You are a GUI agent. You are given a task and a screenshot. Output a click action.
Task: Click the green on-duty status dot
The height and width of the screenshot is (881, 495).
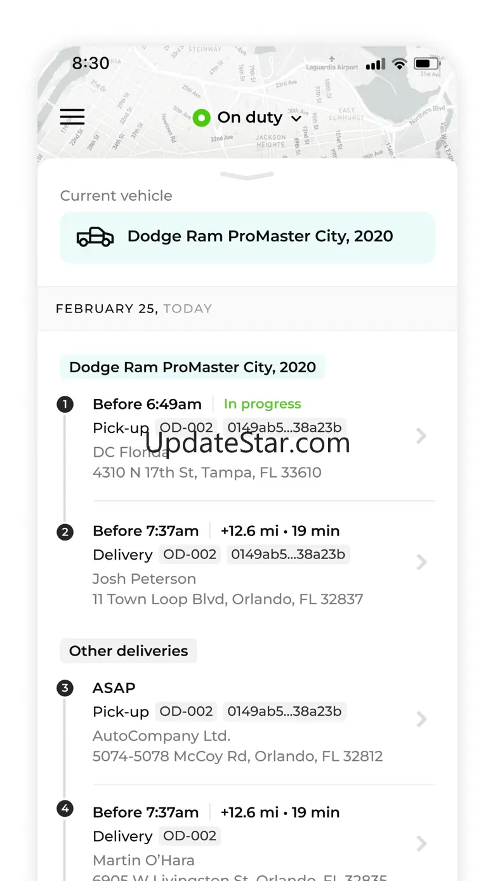point(202,118)
